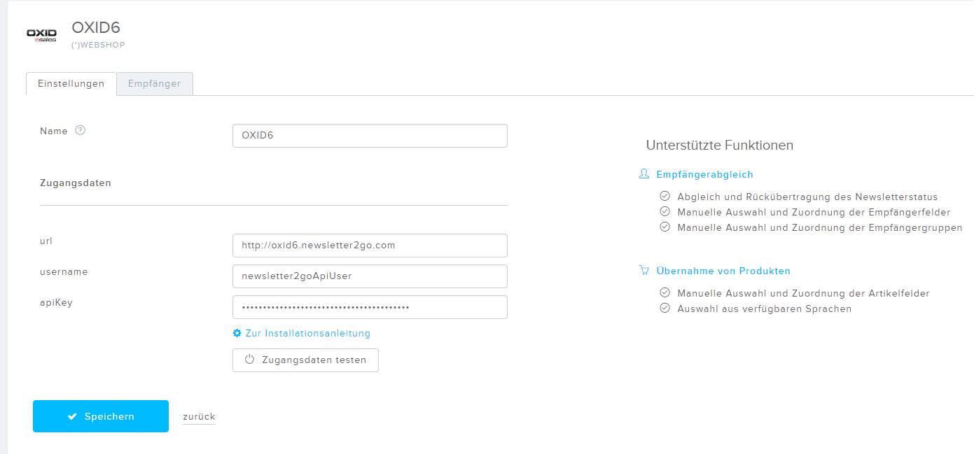Click the (*)WEBSHOP subtitle text
This screenshot has height=454, width=974.
point(98,45)
